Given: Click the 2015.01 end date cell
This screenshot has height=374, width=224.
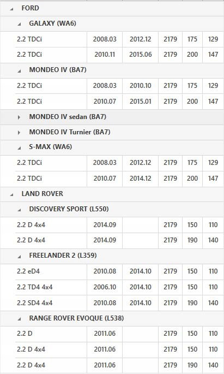Looking at the screenshot, I should coord(141,102).
